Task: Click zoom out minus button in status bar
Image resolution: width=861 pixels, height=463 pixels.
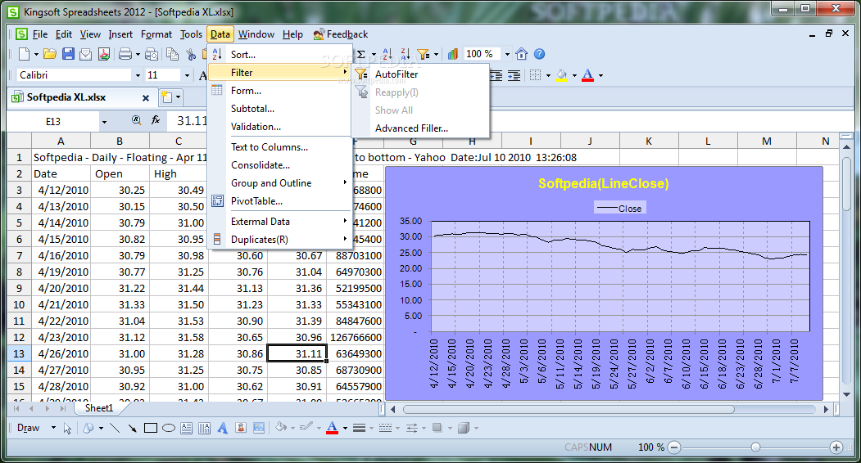Action: 674,447
